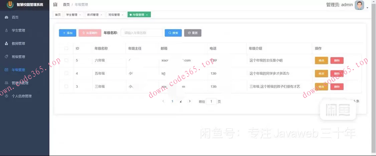Click 修改 for the 五年级 row
Viewport: 376px width, 156px height.
(321, 73)
